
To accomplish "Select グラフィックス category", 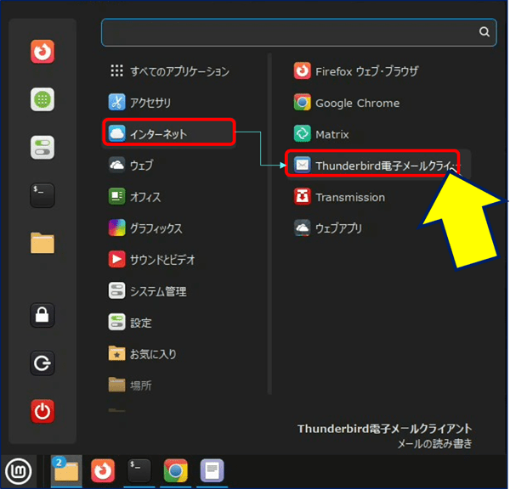I will (169, 228).
